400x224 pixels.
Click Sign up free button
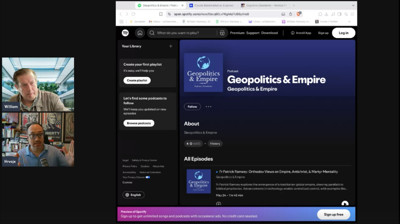pyautogui.click(x=333, y=214)
